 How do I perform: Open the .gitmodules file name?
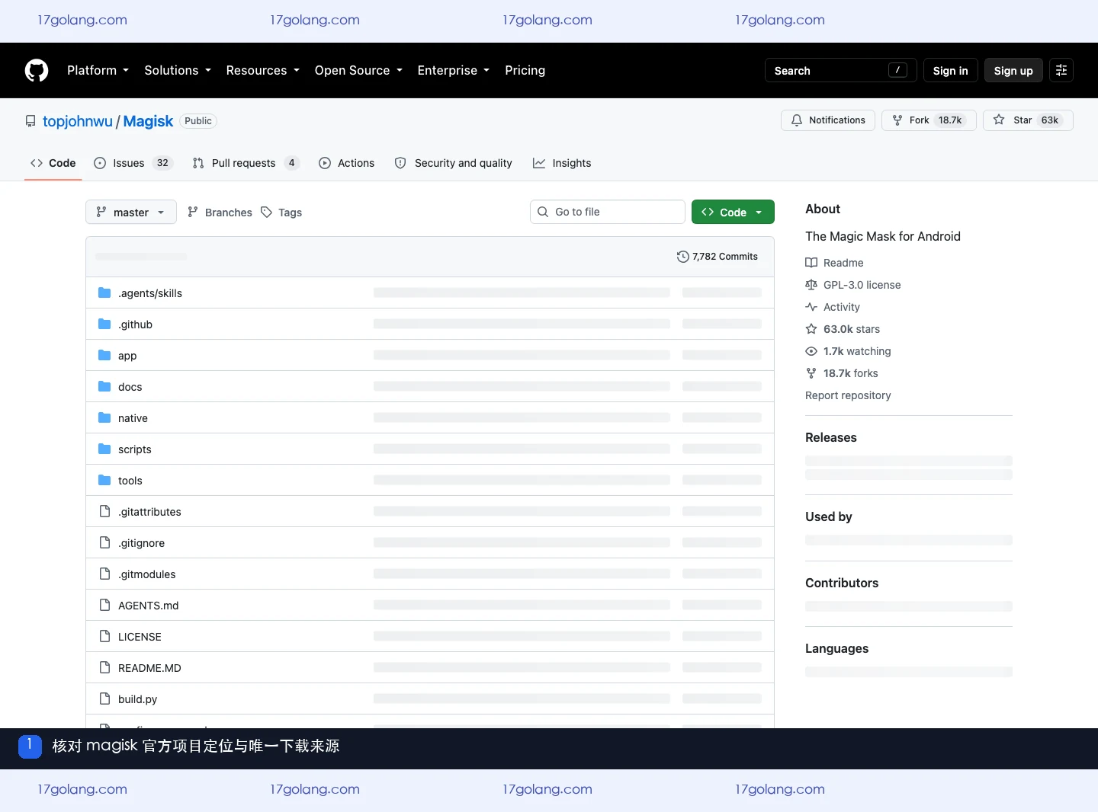[146, 574]
